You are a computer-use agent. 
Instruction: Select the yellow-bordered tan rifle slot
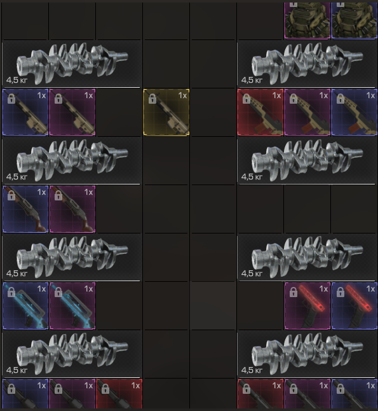click(166, 112)
